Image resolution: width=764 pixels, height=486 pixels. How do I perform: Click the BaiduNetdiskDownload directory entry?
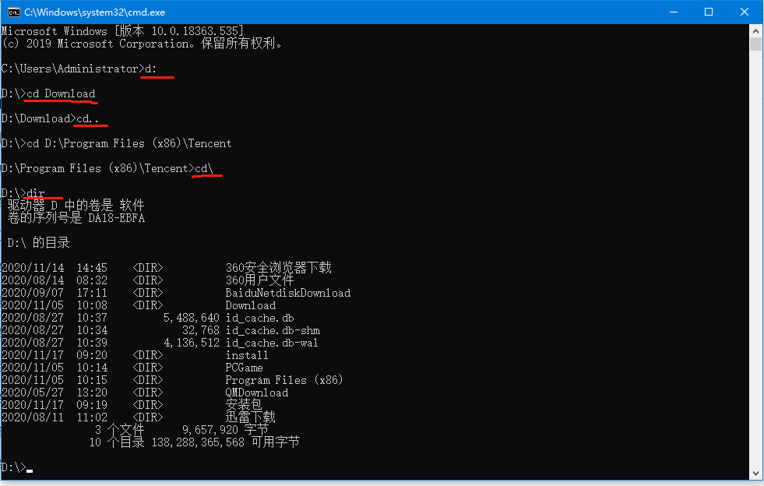coord(288,293)
